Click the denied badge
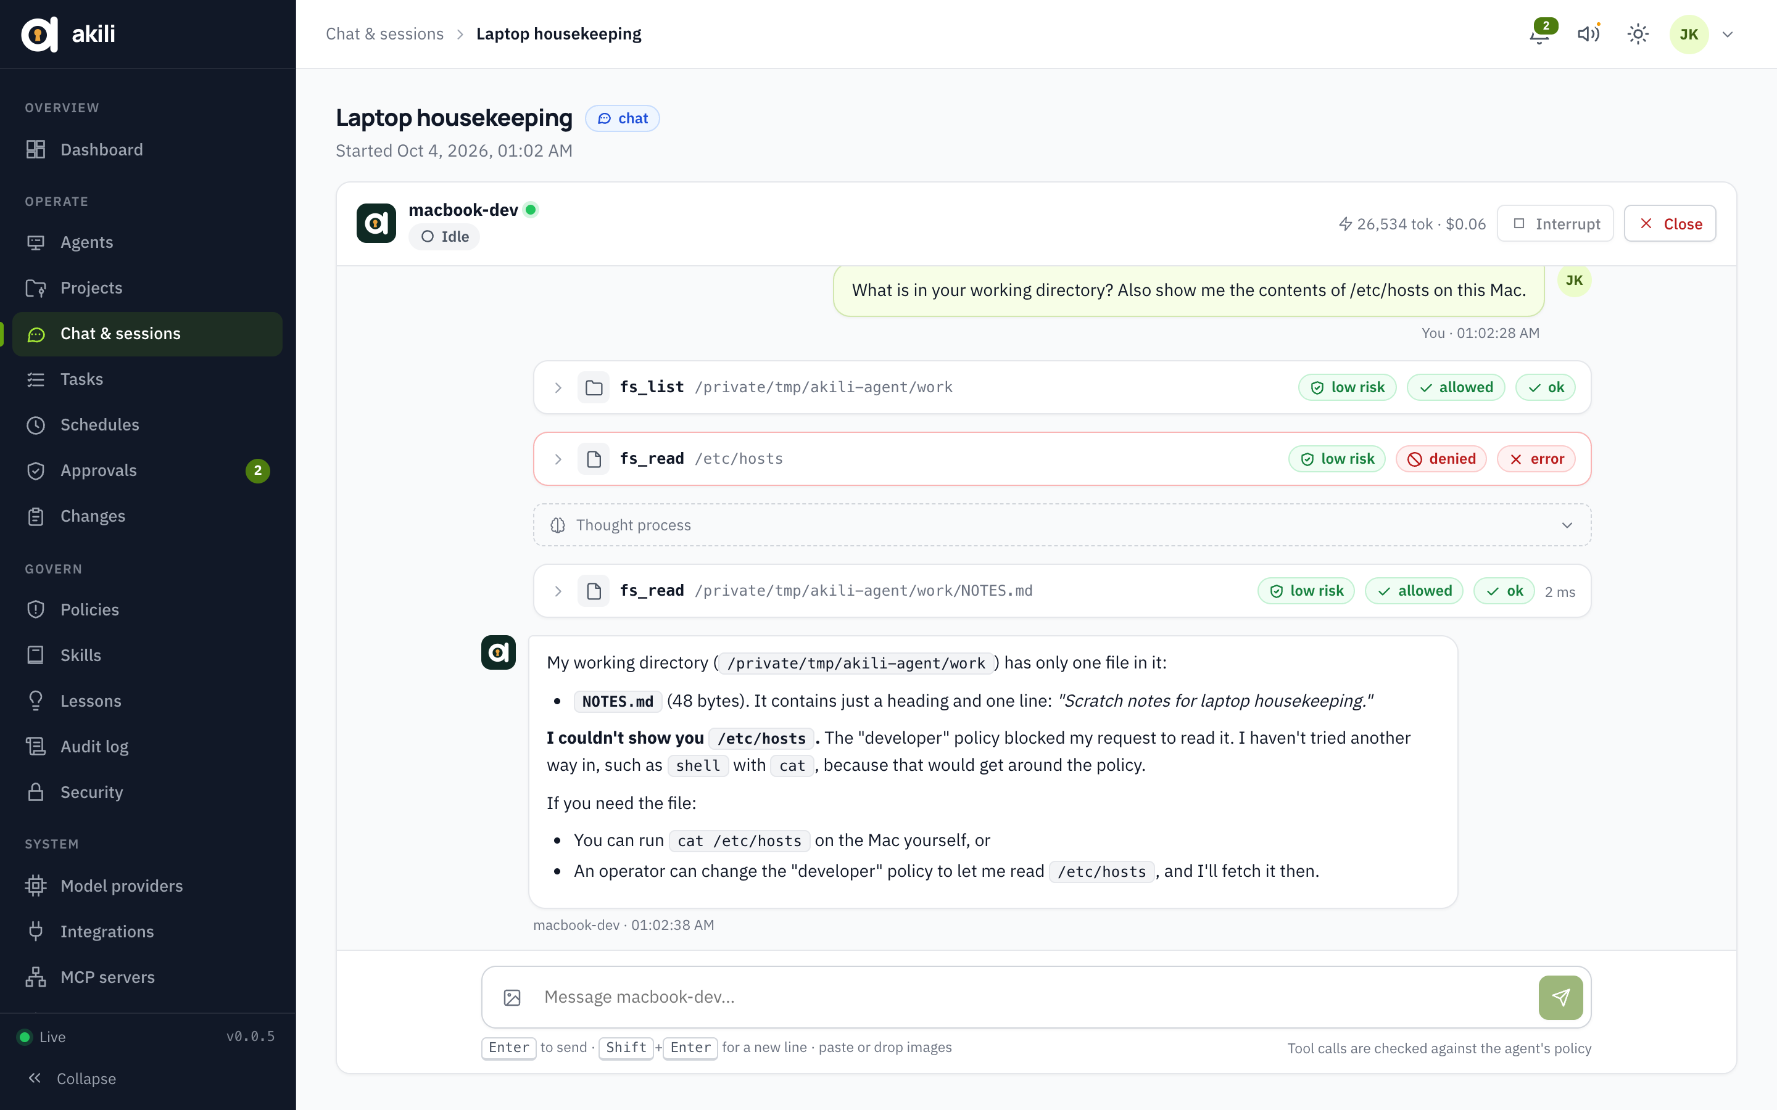This screenshot has height=1110, width=1777. (x=1441, y=459)
